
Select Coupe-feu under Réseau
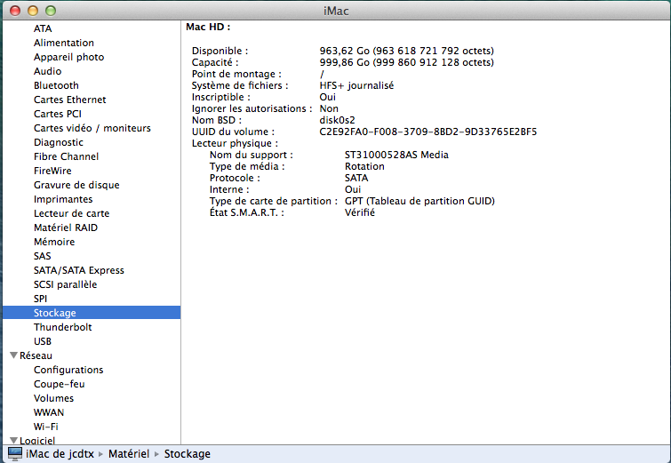pyautogui.click(x=60, y=384)
